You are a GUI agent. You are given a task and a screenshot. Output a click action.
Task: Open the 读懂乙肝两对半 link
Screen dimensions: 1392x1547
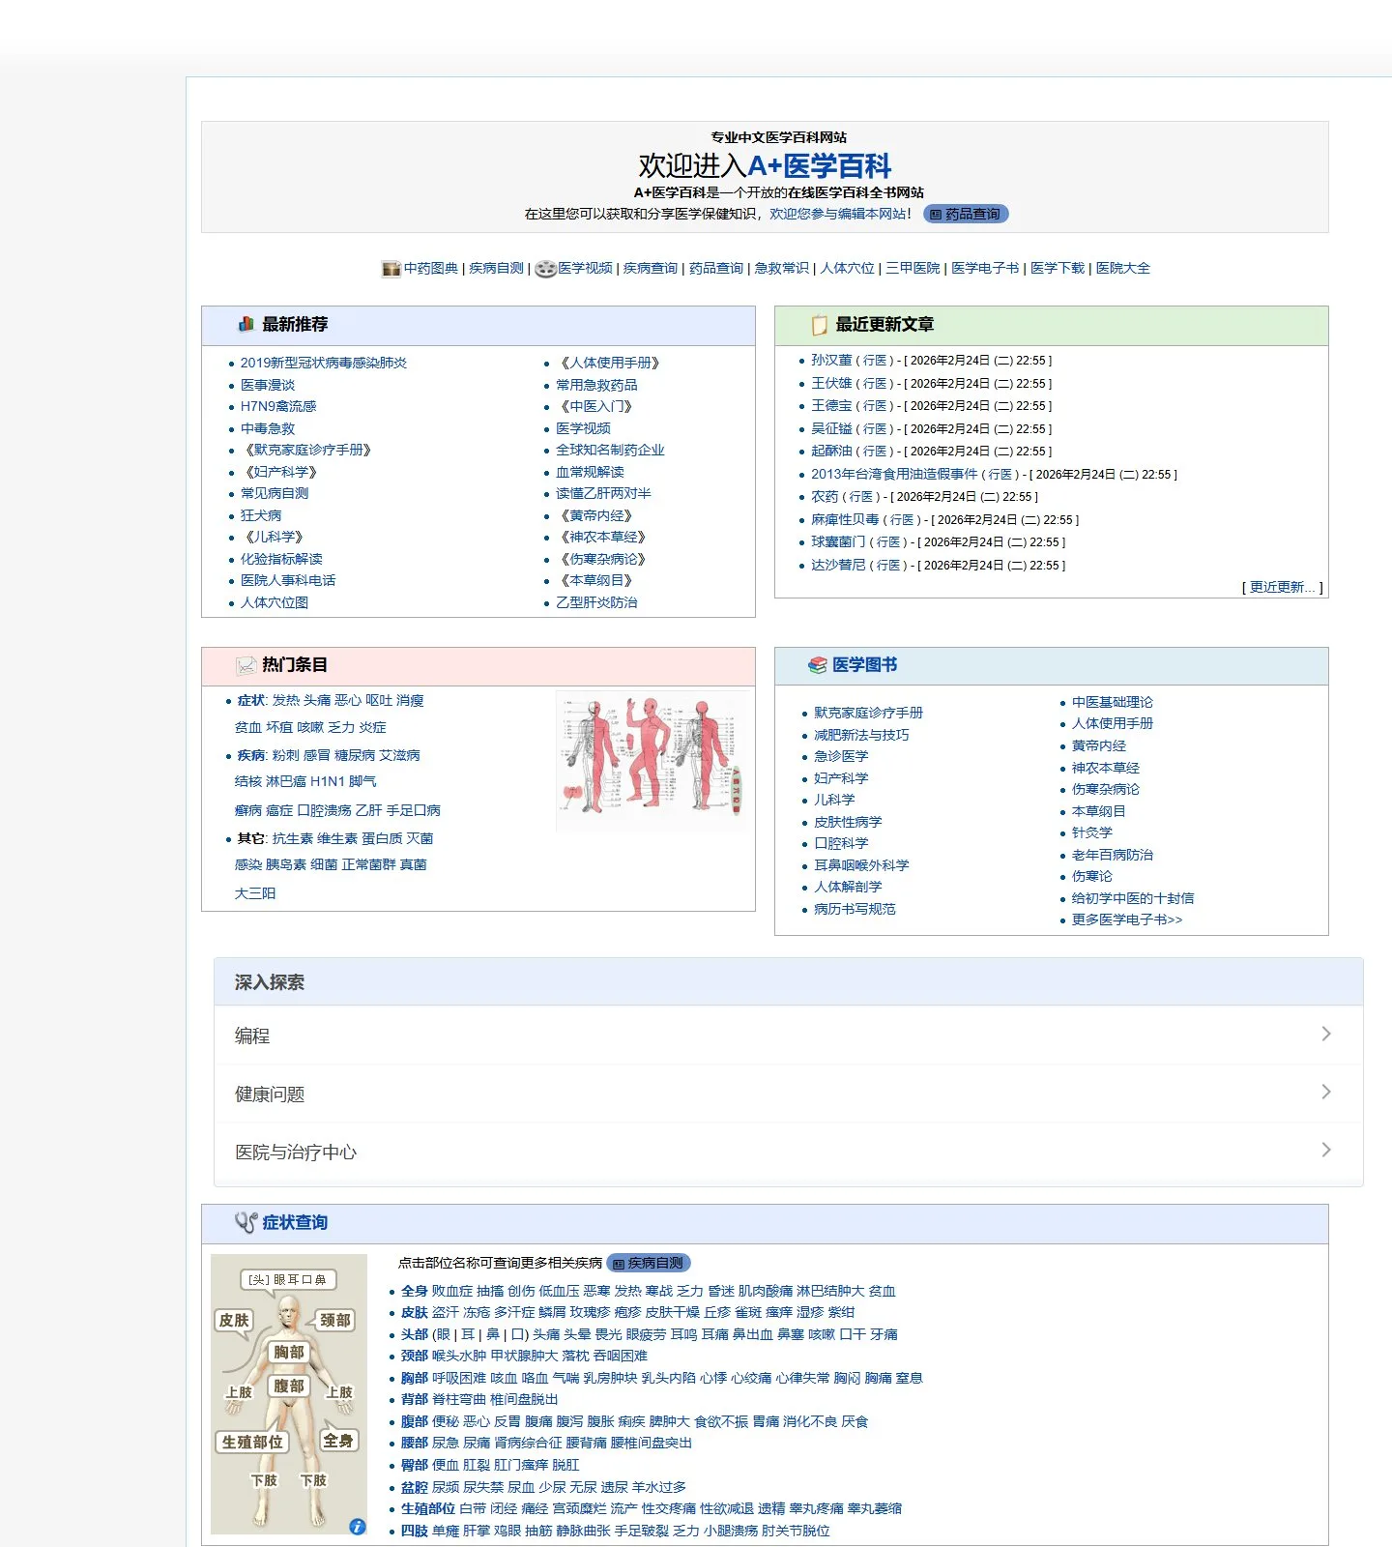[603, 493]
